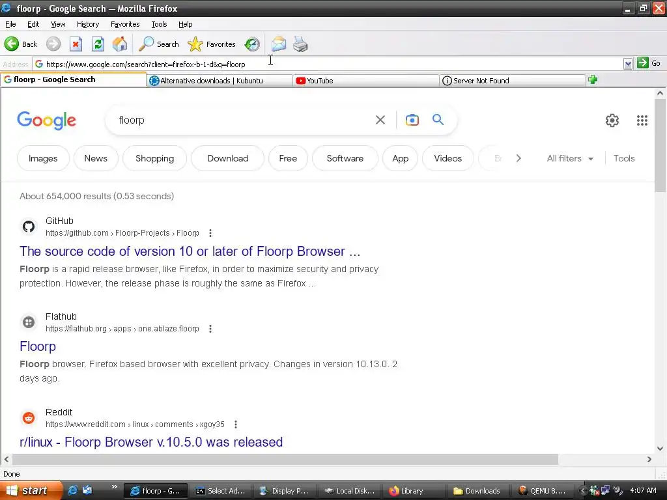Open the View menu
667x500 pixels.
click(x=58, y=24)
